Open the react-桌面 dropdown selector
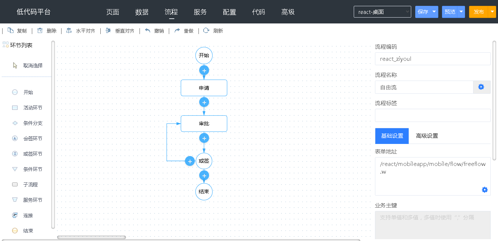 point(382,12)
